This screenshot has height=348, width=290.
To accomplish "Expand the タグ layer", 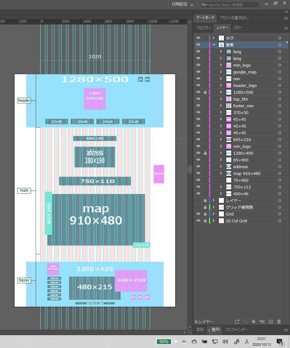I will pos(213,38).
